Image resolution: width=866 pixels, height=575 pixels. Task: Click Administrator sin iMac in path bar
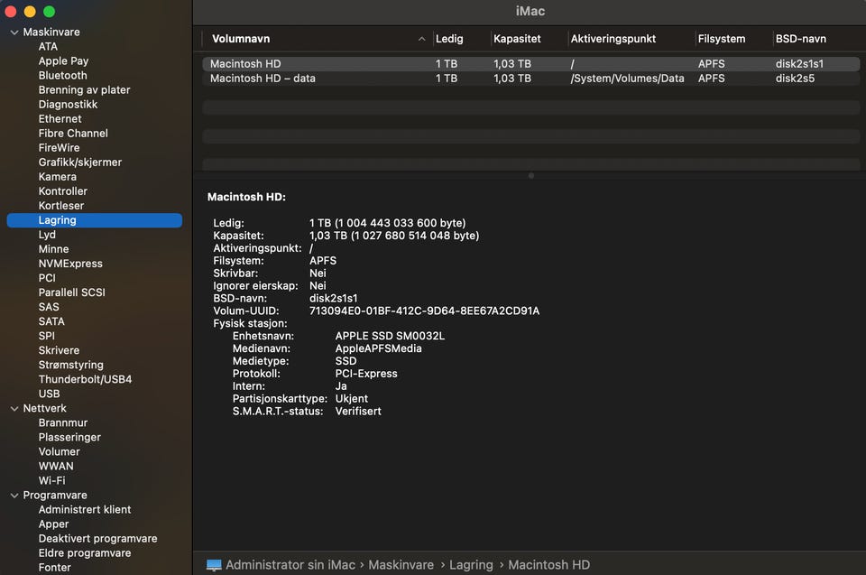click(290, 565)
